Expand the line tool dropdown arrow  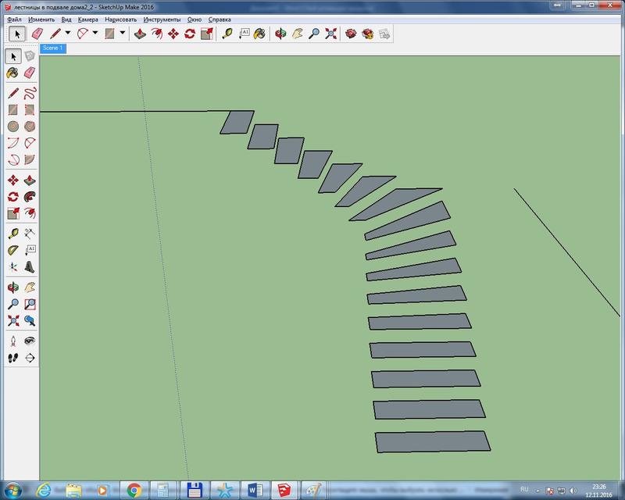tap(68, 34)
